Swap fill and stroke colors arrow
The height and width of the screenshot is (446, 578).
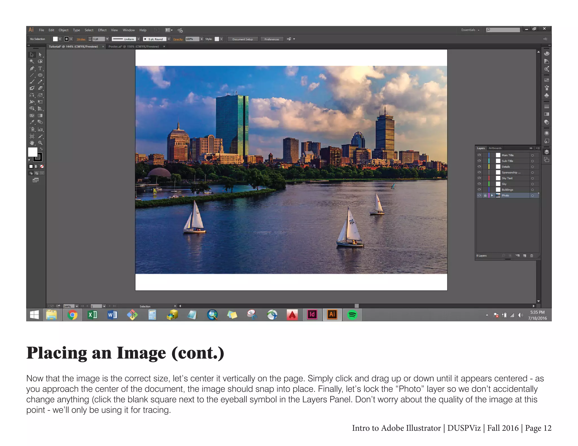click(x=41, y=149)
